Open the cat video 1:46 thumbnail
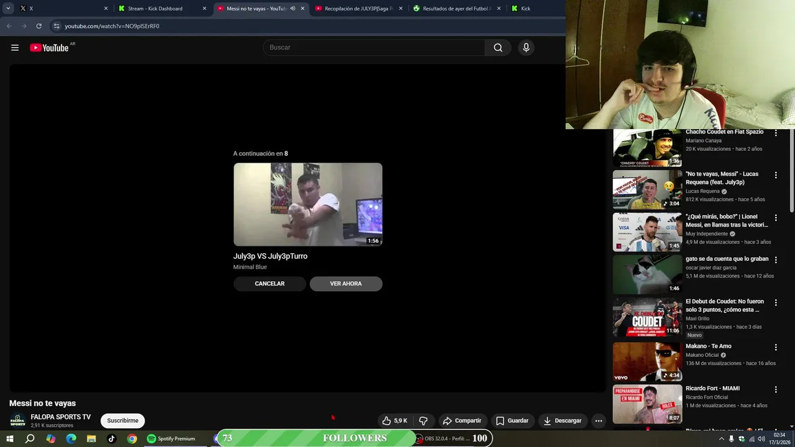Image resolution: width=795 pixels, height=447 pixels. (x=647, y=274)
